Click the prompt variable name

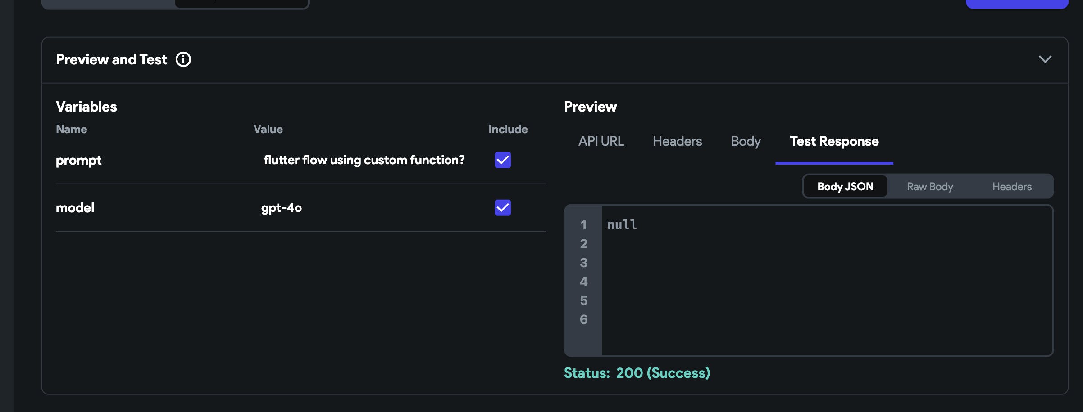(x=78, y=160)
